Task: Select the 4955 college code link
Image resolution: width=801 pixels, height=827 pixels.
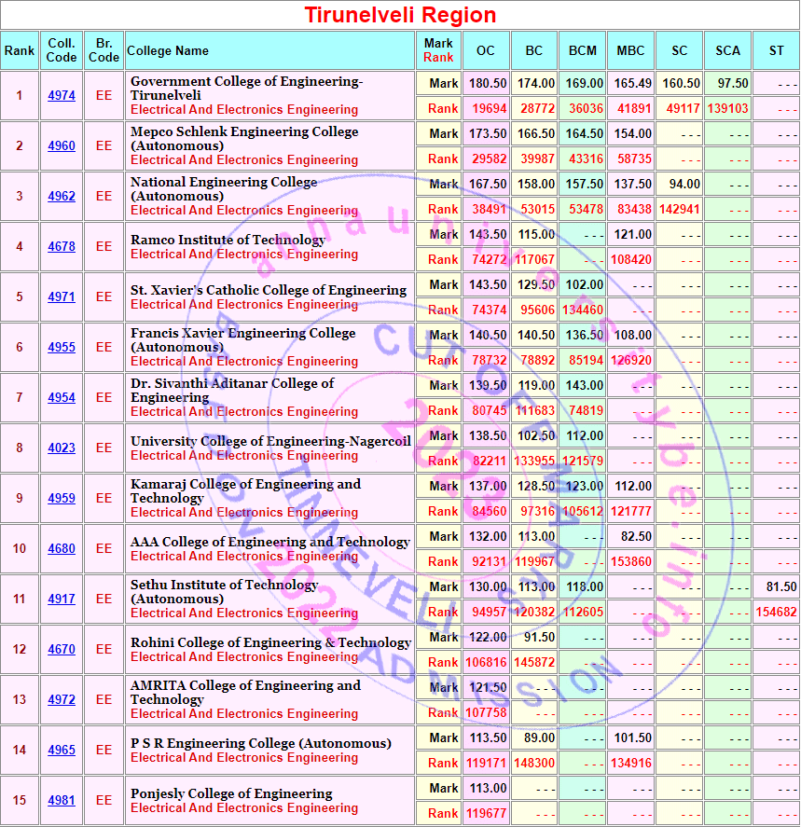Action: coord(62,348)
